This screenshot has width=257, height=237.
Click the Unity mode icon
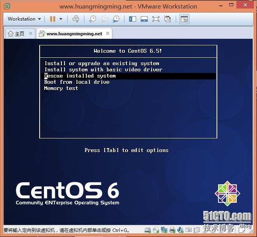168,19
